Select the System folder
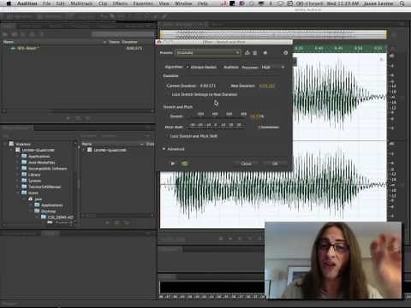The image size is (411, 308). (x=32, y=181)
